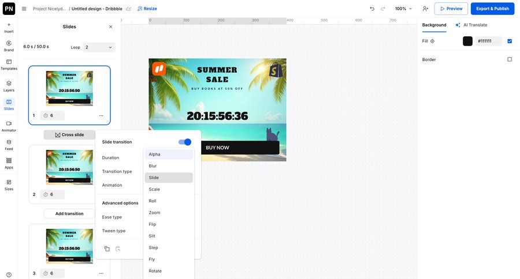520x279 pixels.
Task: Enable the Border checkbox
Action: (510, 59)
